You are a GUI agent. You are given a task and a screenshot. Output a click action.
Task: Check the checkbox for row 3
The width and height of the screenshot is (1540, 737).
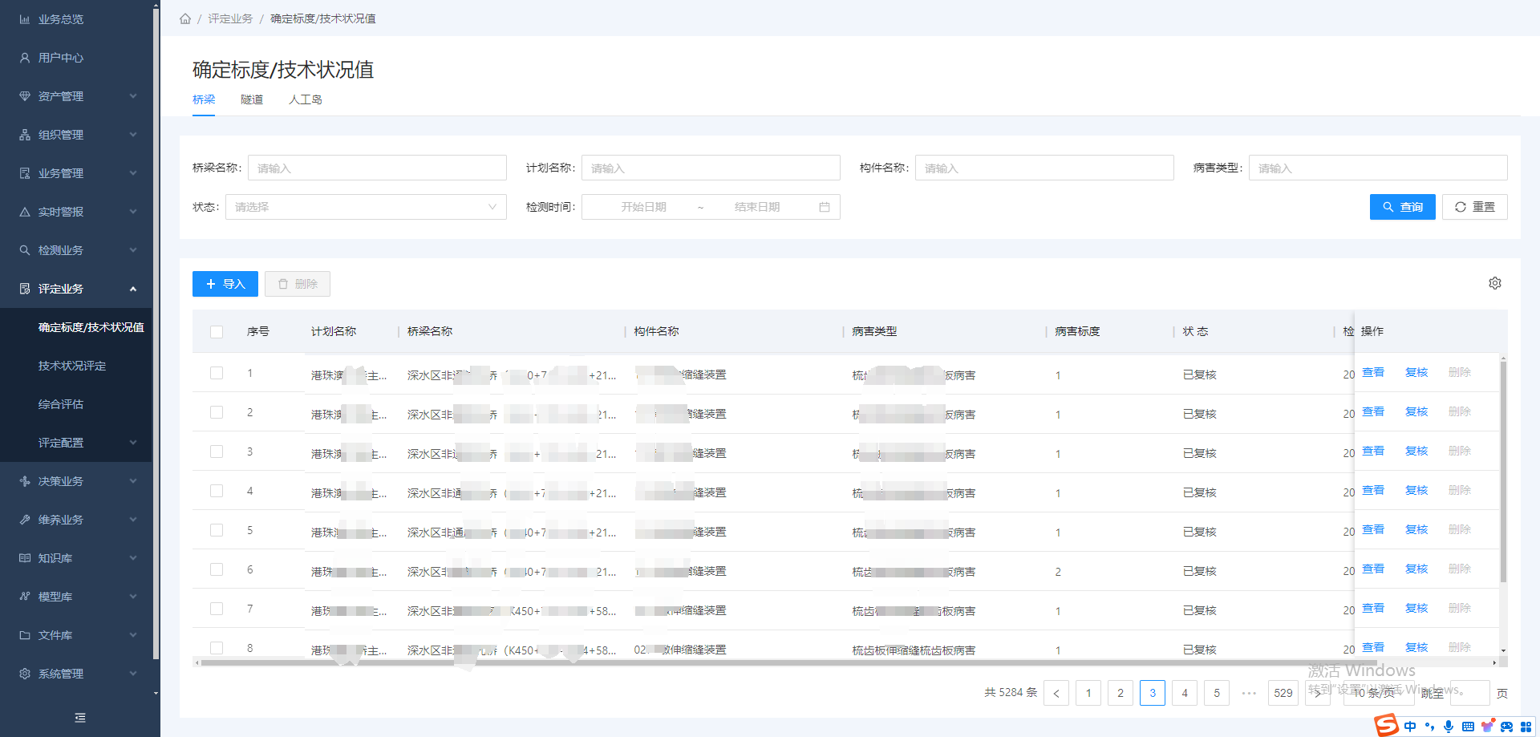(x=217, y=452)
